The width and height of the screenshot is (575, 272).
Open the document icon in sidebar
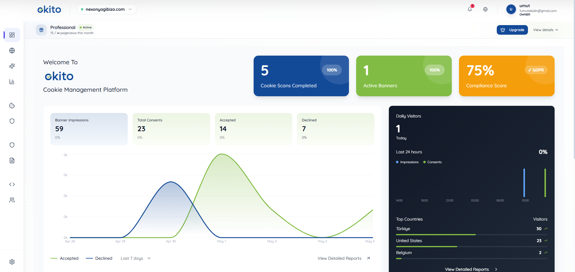coord(12,161)
